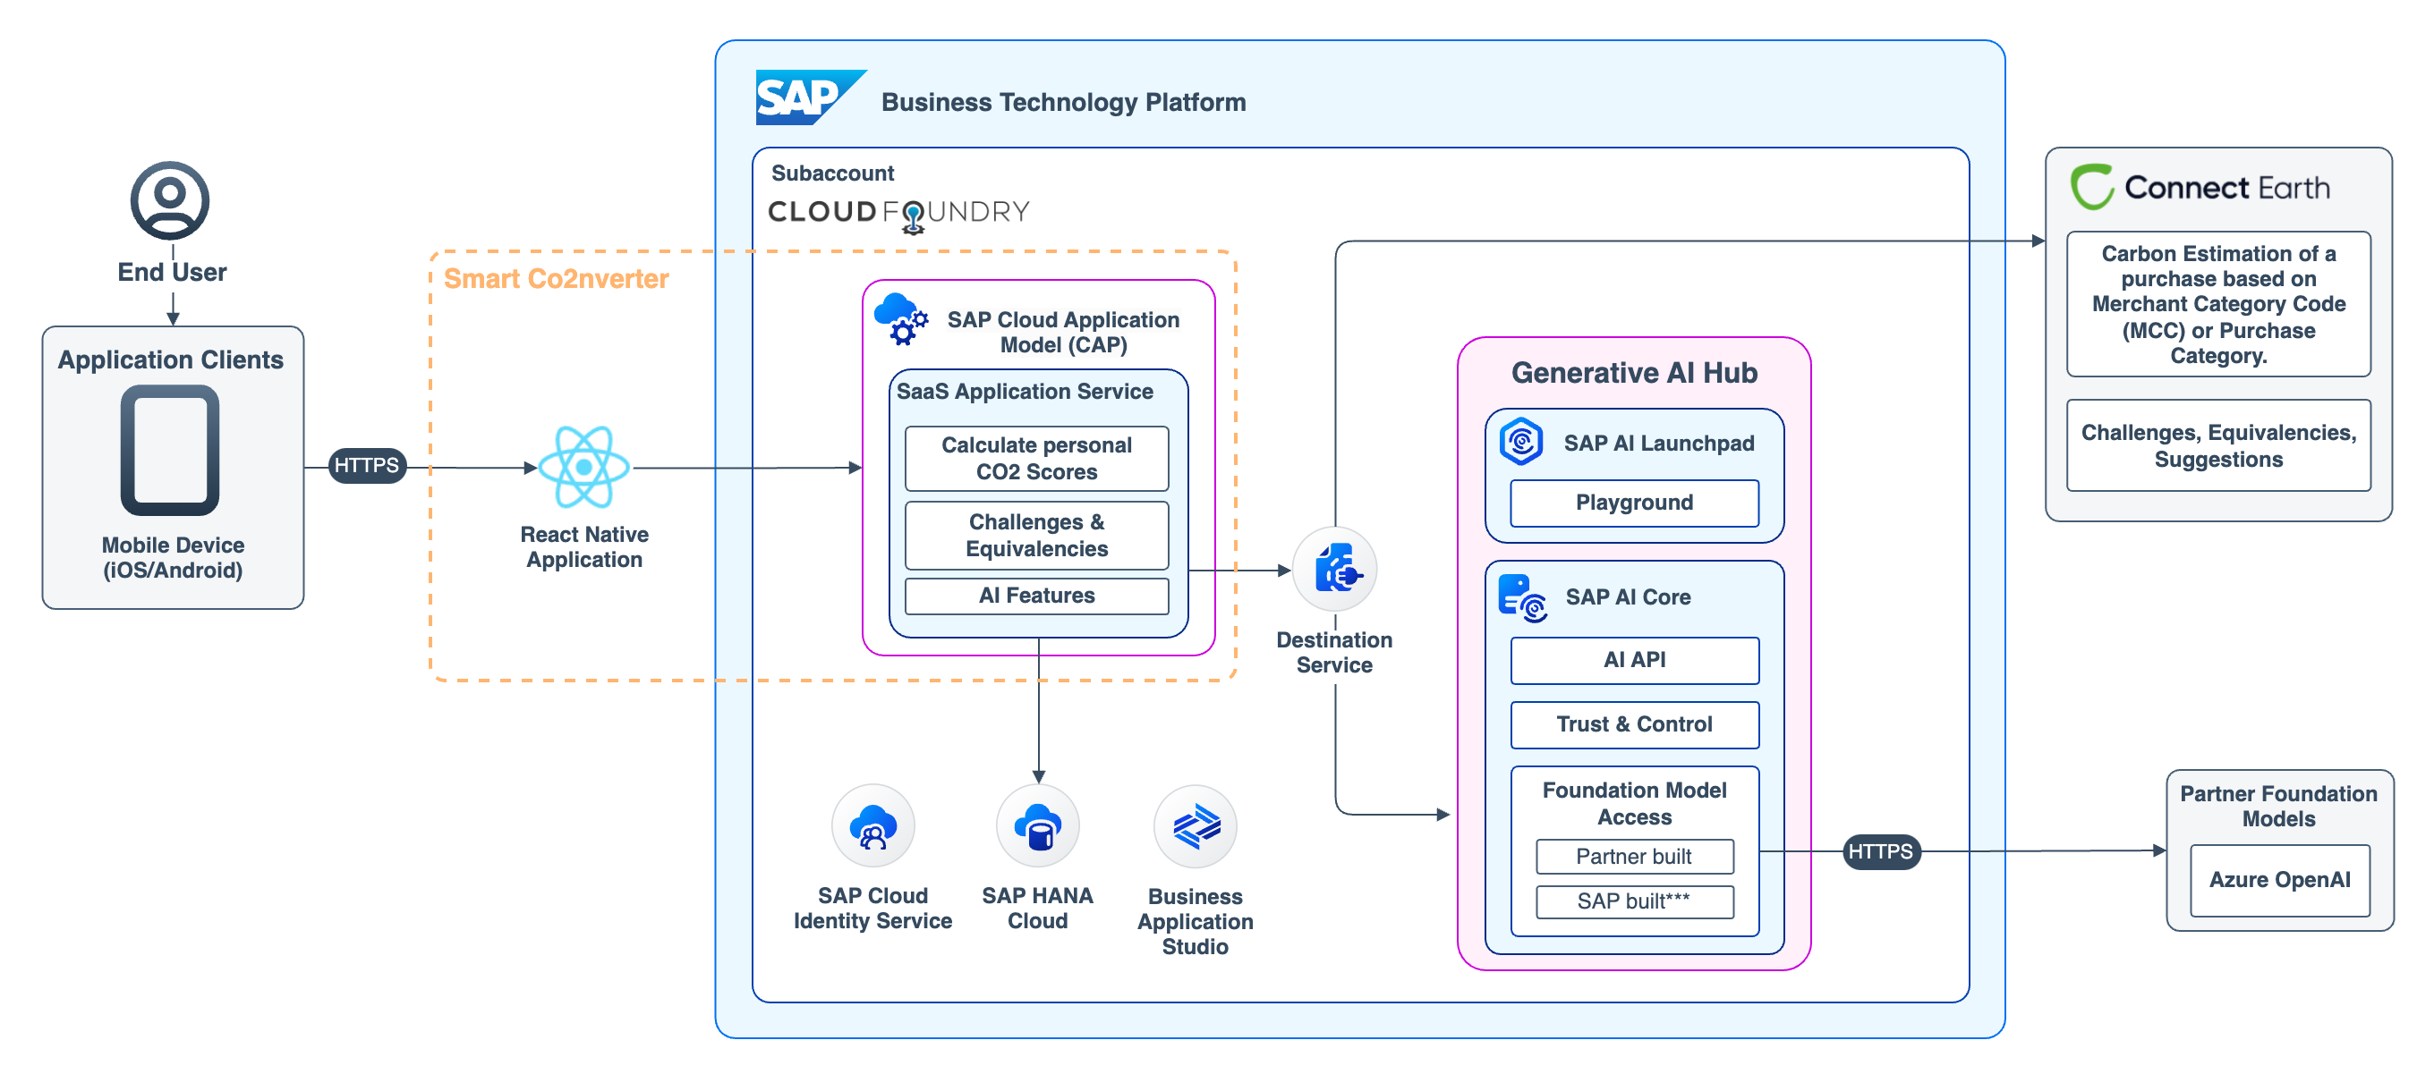Select the SAP AI Launchpad icon
The width and height of the screenshot is (2434, 1091).
[x=1521, y=441]
